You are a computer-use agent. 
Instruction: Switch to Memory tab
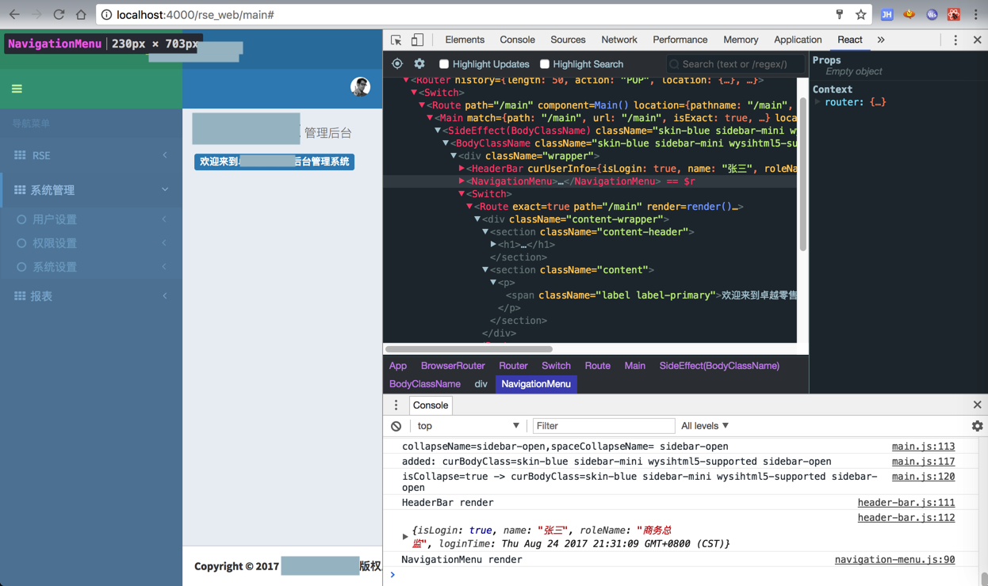click(x=741, y=40)
